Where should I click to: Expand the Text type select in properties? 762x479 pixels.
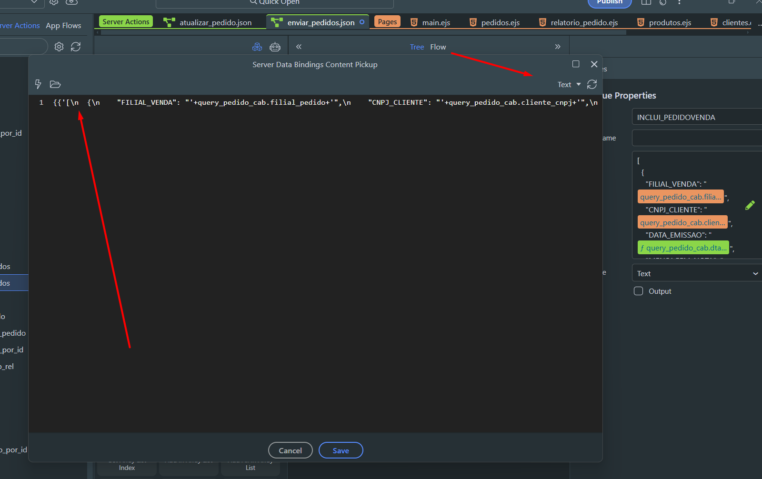pyautogui.click(x=697, y=273)
